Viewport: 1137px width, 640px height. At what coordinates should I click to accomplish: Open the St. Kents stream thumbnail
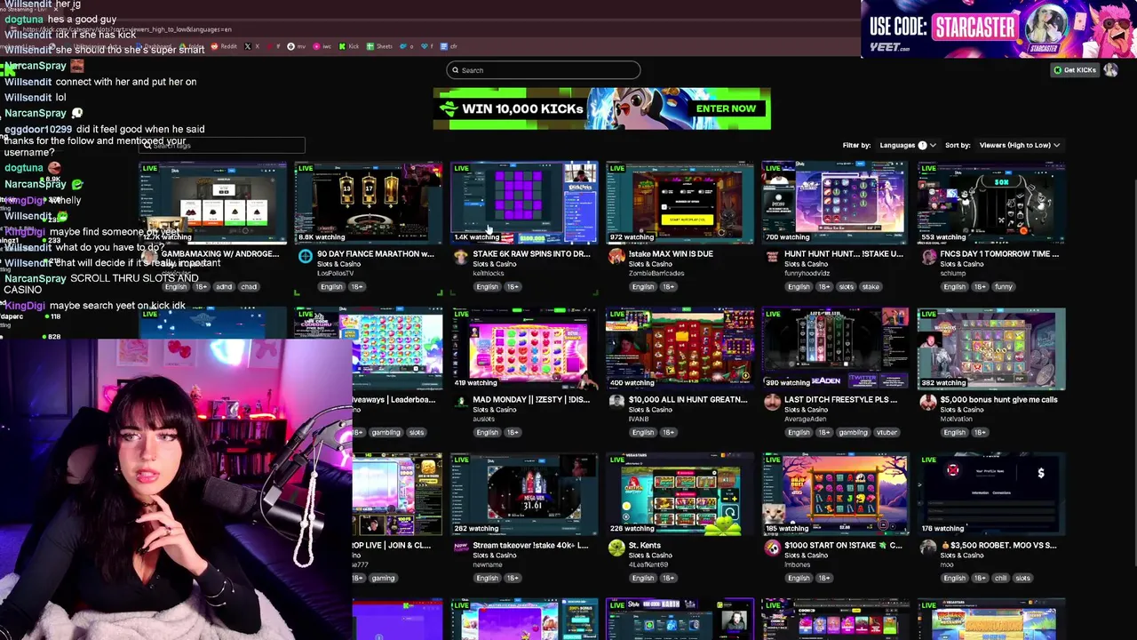680,494
